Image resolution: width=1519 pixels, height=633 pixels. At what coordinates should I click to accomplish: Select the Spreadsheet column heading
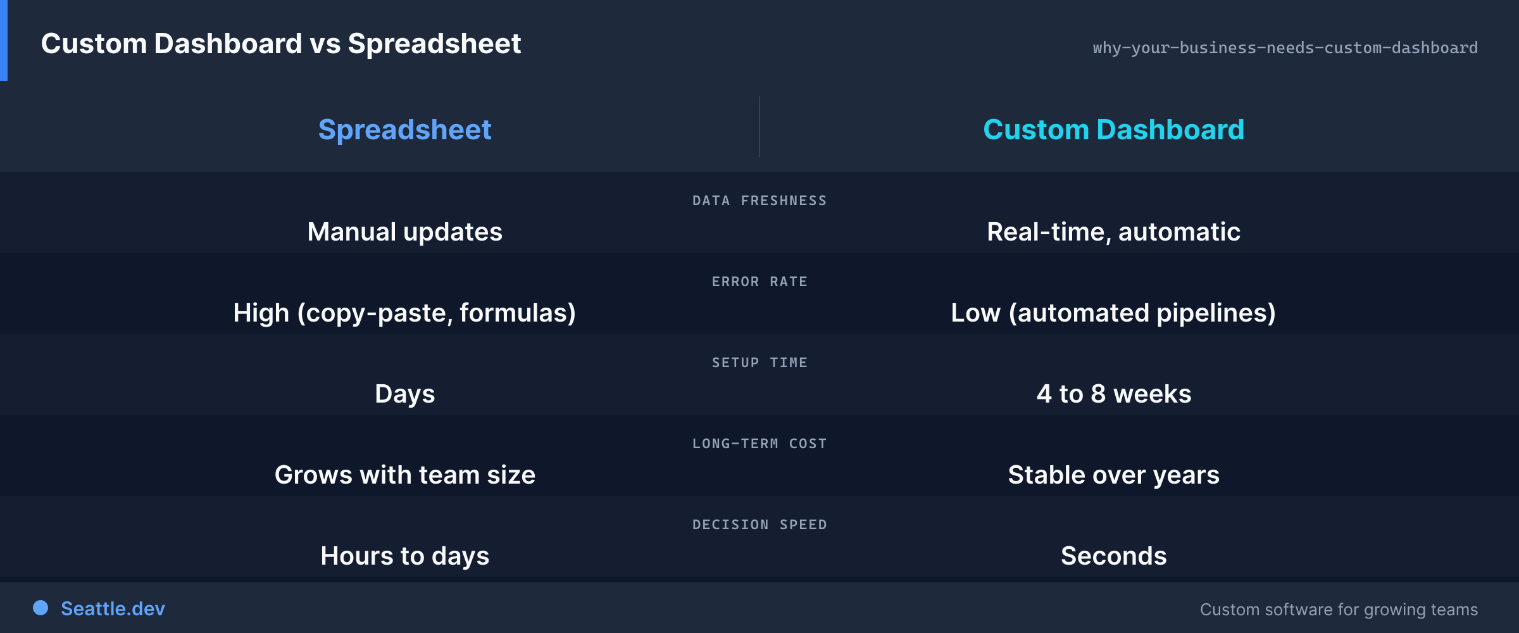pyautogui.click(x=405, y=130)
